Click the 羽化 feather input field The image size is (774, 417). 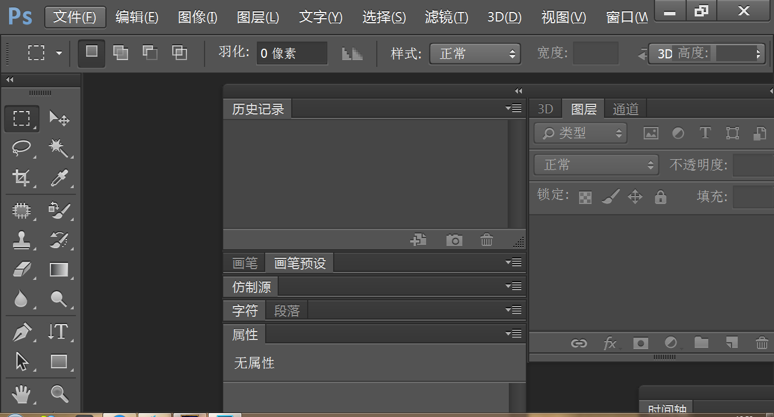tap(291, 54)
